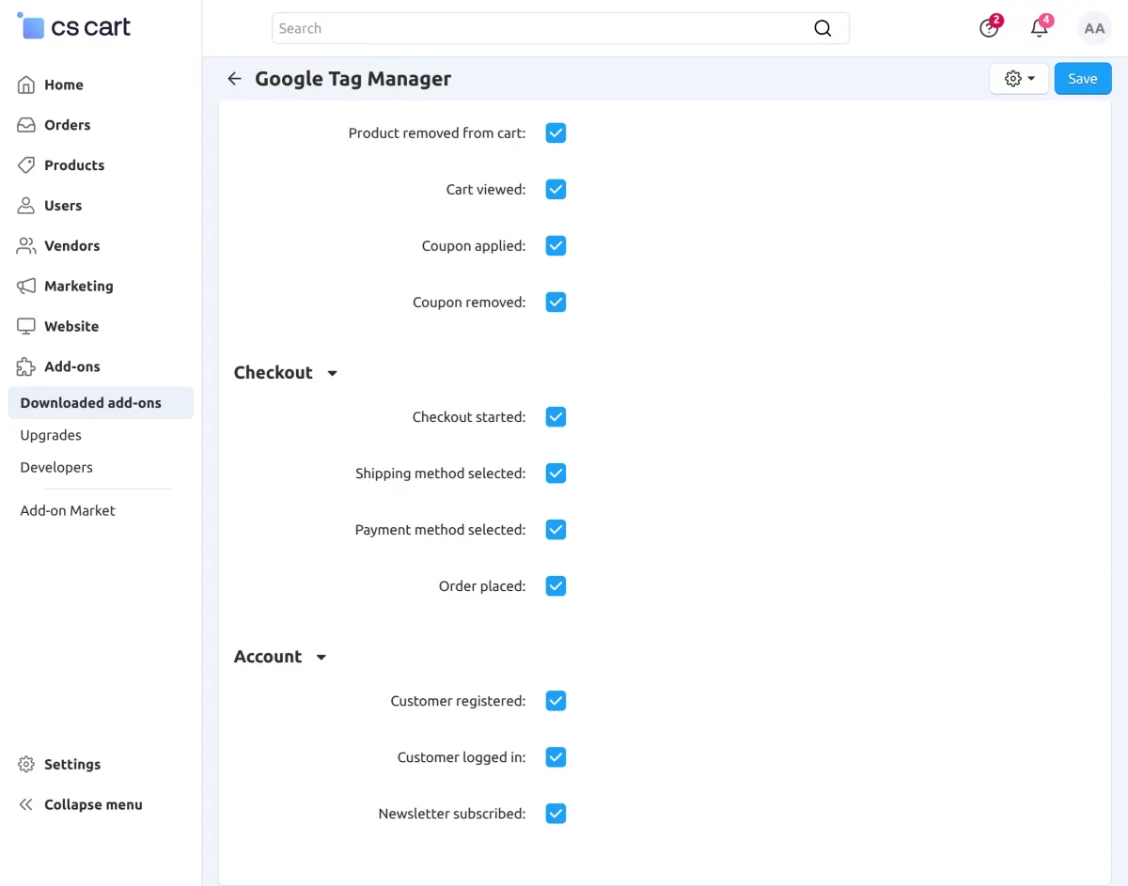1128x886 pixels.
Task: Click the Collapse menu double-chevron icon
Action: [26, 805]
